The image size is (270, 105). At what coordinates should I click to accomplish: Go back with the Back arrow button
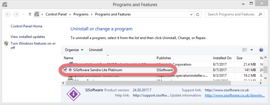[x=8, y=14]
